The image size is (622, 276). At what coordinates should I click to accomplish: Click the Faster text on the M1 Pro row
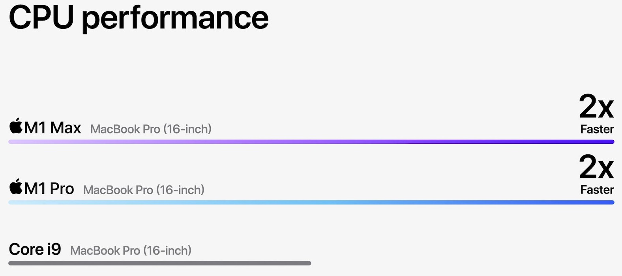tap(597, 190)
